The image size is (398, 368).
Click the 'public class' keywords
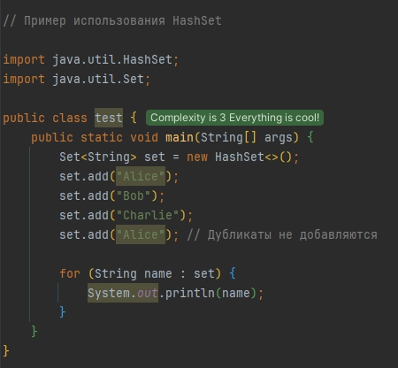click(45, 118)
